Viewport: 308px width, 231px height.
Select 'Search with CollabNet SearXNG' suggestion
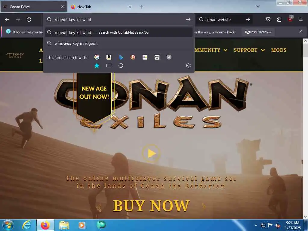pos(119,32)
